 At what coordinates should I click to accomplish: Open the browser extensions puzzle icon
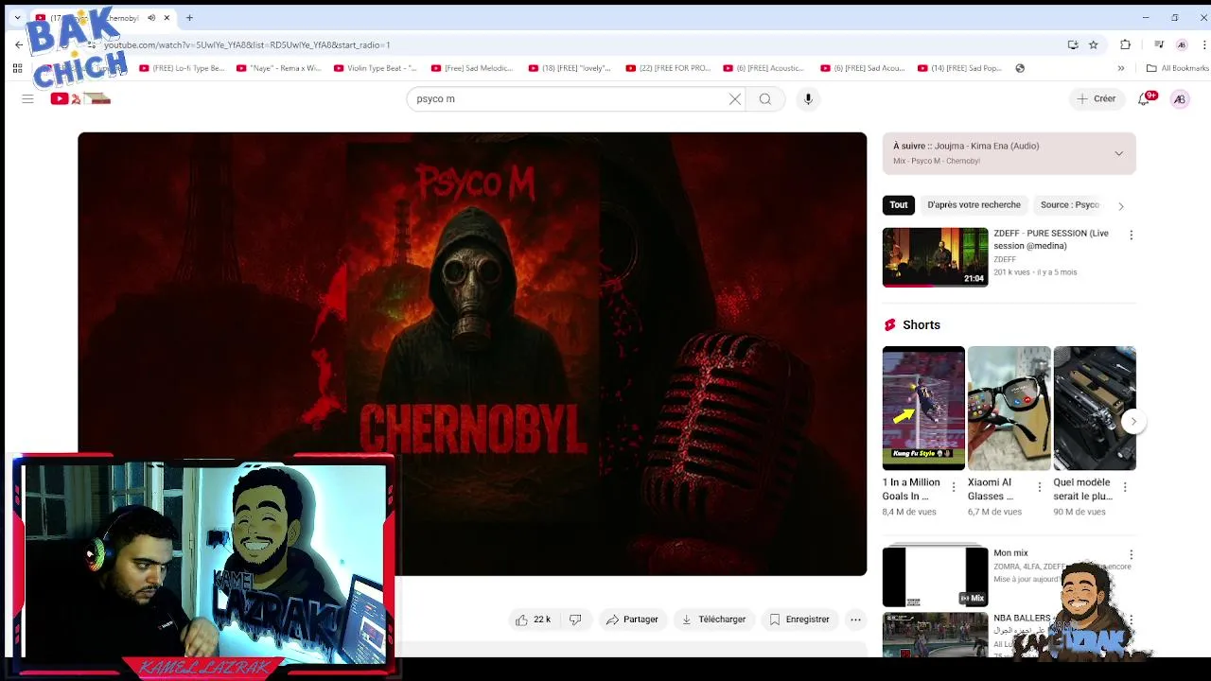pyautogui.click(x=1125, y=44)
